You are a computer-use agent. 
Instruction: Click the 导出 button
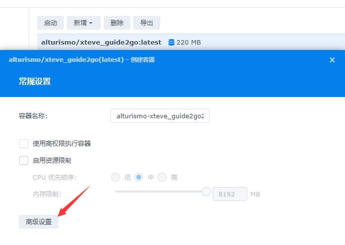[147, 23]
